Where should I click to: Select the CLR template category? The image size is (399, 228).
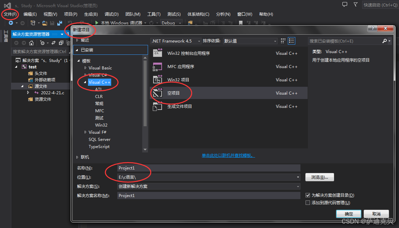tap(99, 97)
